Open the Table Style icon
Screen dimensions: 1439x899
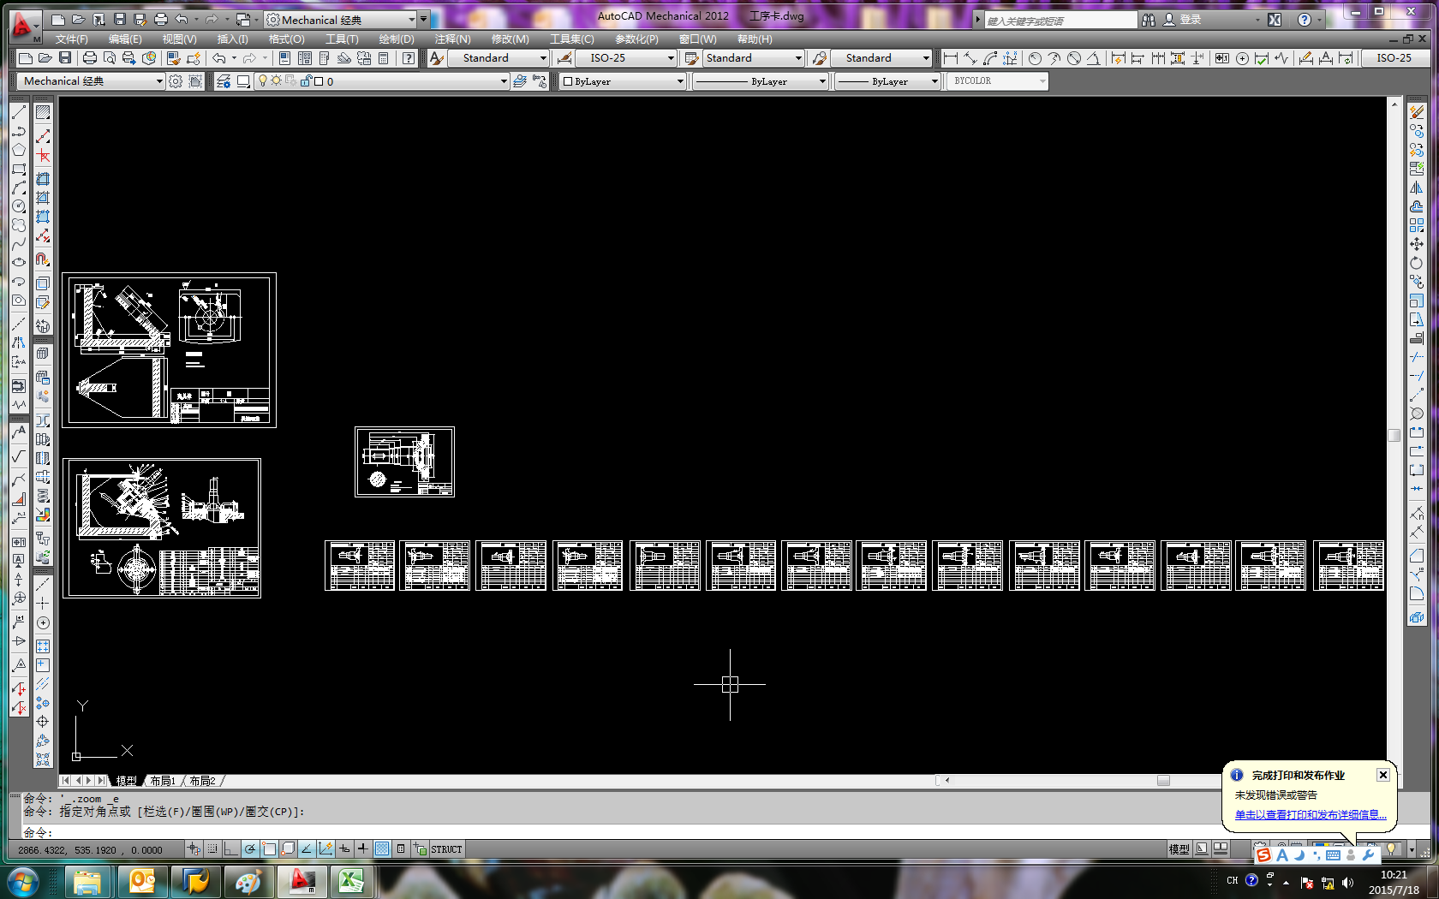692,58
